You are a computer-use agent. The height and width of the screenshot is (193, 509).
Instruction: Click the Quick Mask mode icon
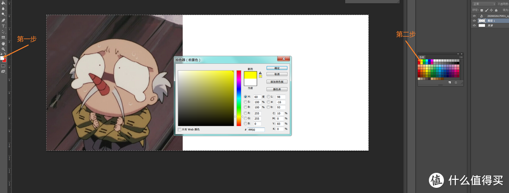point(3,66)
